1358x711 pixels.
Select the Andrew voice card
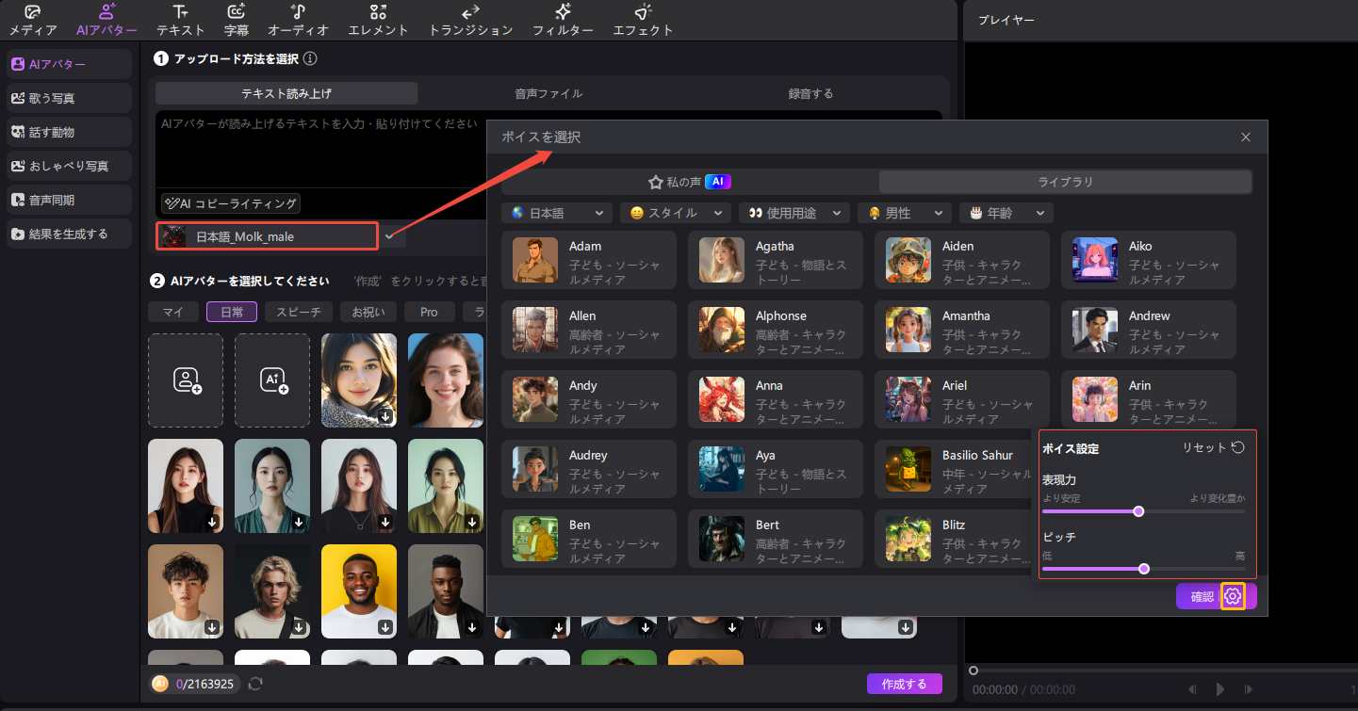tap(1149, 330)
